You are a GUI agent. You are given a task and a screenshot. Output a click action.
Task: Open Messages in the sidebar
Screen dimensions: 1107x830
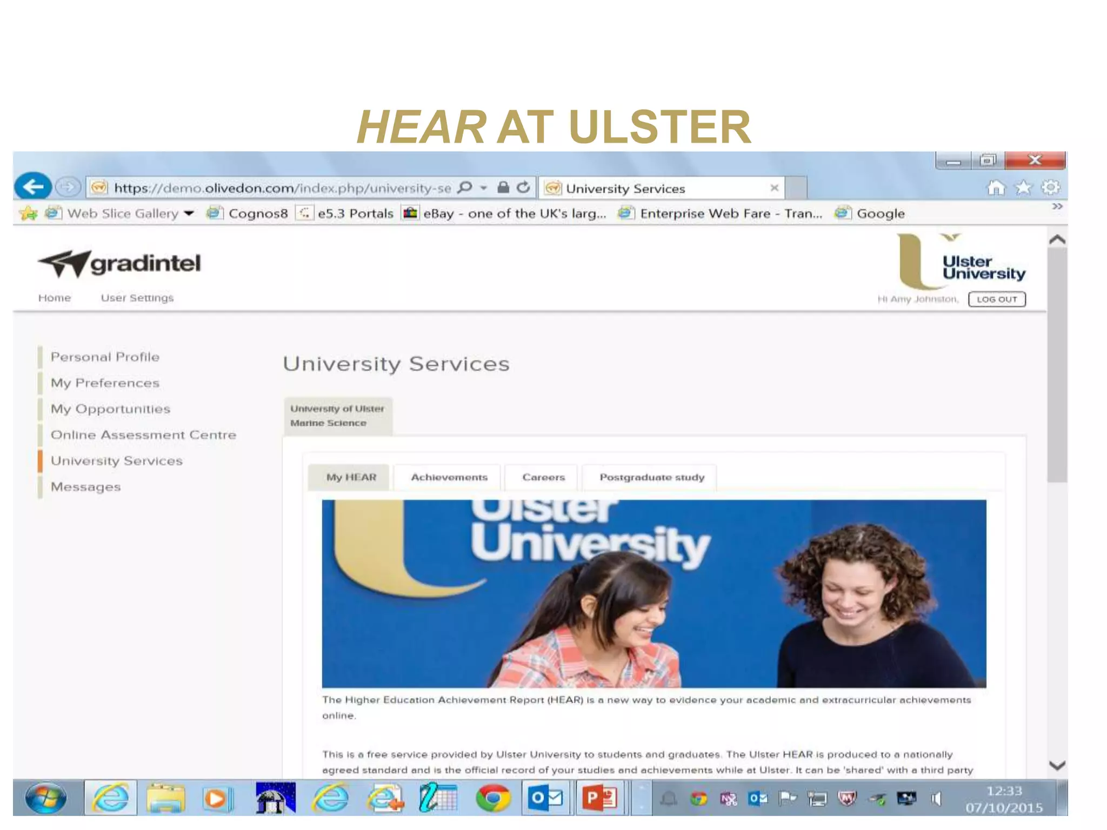[85, 487]
